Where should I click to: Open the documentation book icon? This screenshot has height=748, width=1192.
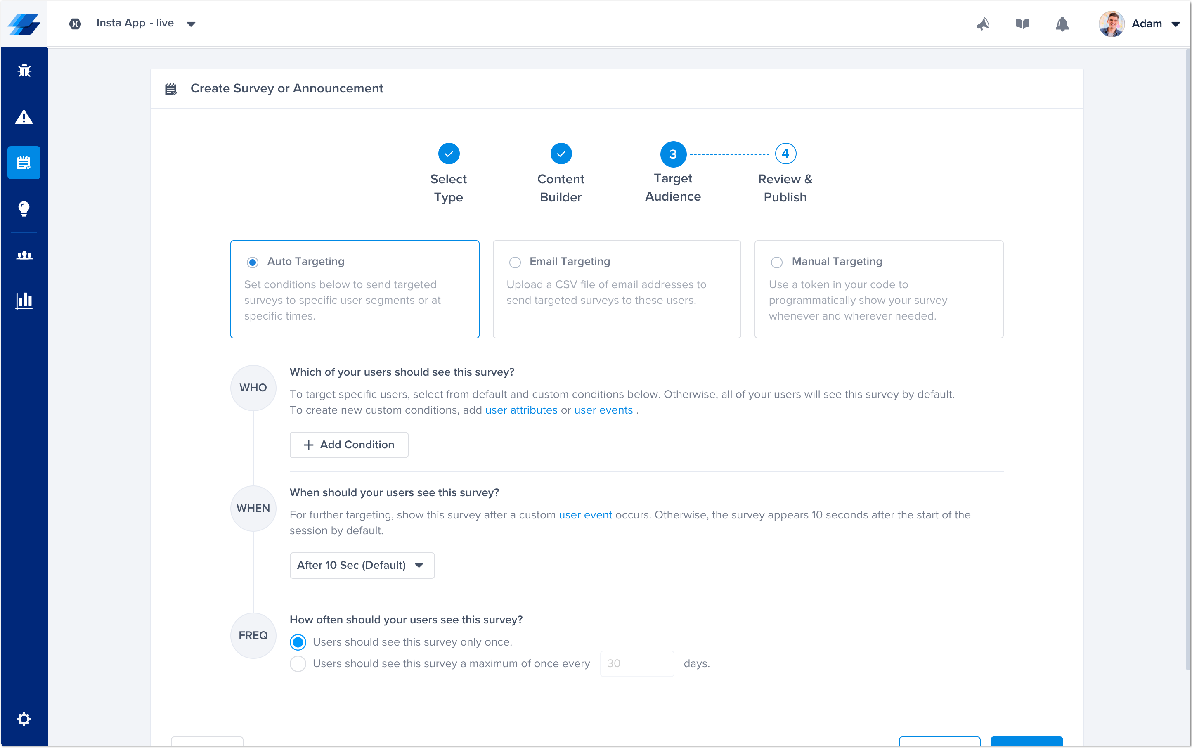(x=1022, y=24)
